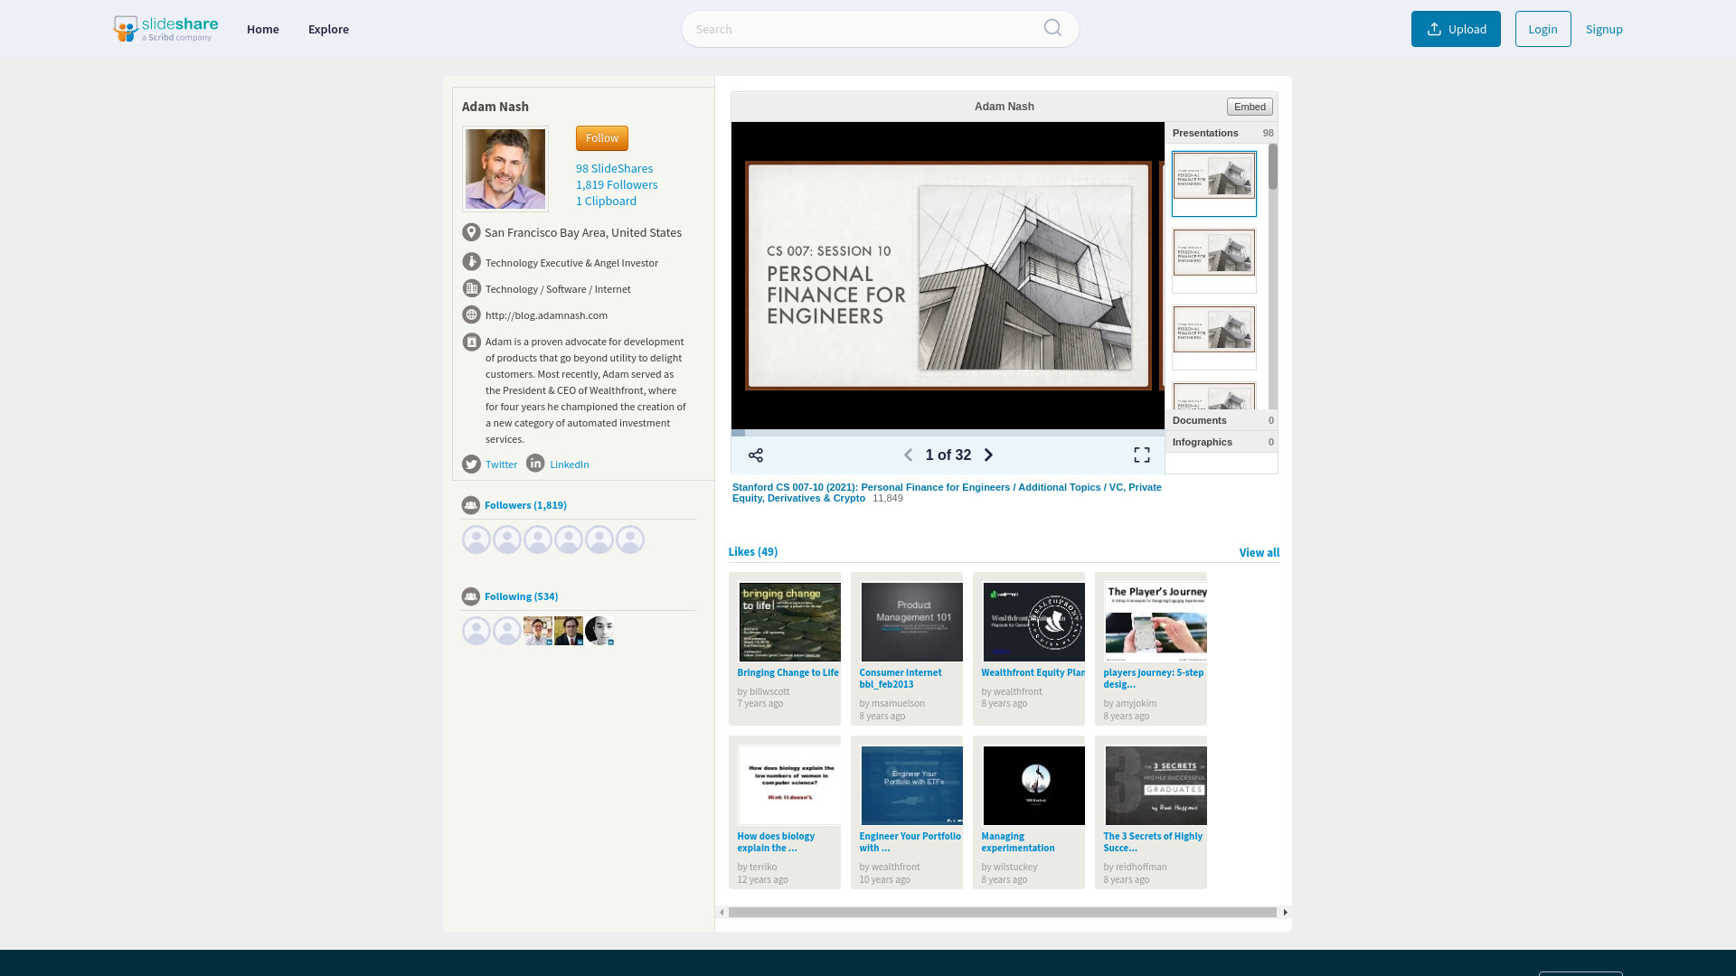Click the LinkedIn icon in profile

coord(535,463)
